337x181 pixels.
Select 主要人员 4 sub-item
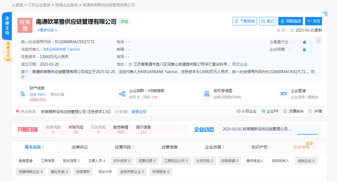point(97,161)
